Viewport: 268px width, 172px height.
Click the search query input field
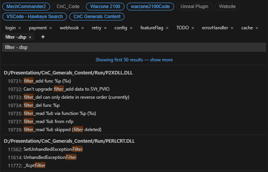pos(134,47)
